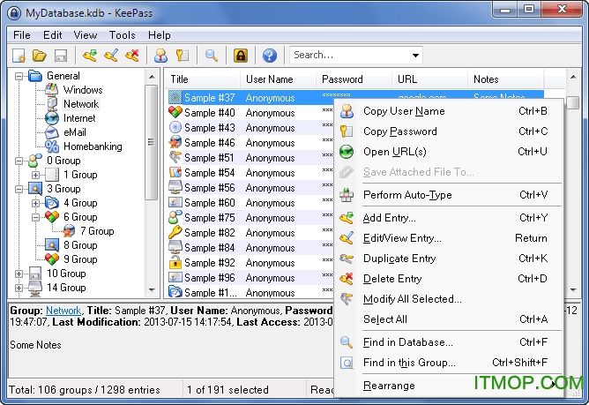Image resolution: width=589 pixels, height=405 pixels.
Task: Select the 8 Group tree item
Action: click(x=80, y=245)
